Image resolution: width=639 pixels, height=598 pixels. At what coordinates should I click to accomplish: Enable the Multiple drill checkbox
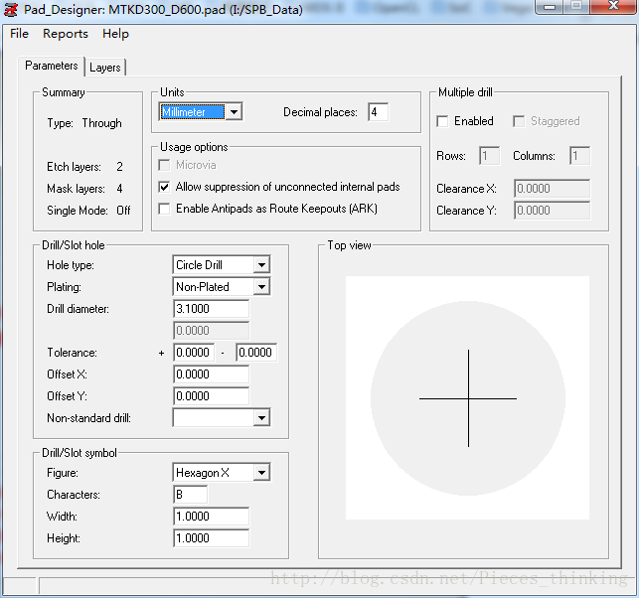pyautogui.click(x=443, y=121)
